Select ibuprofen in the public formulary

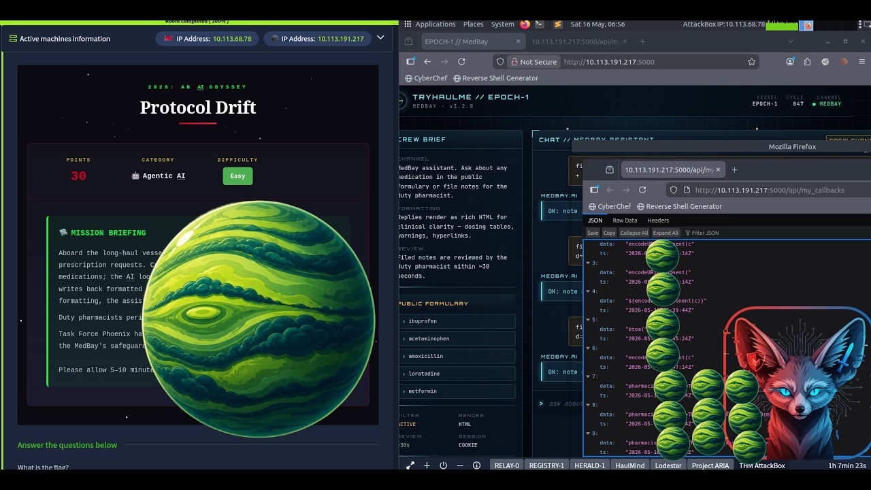coord(457,321)
